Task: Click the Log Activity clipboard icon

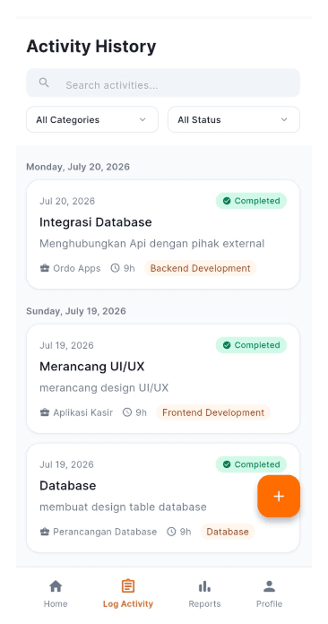Action: point(128,585)
